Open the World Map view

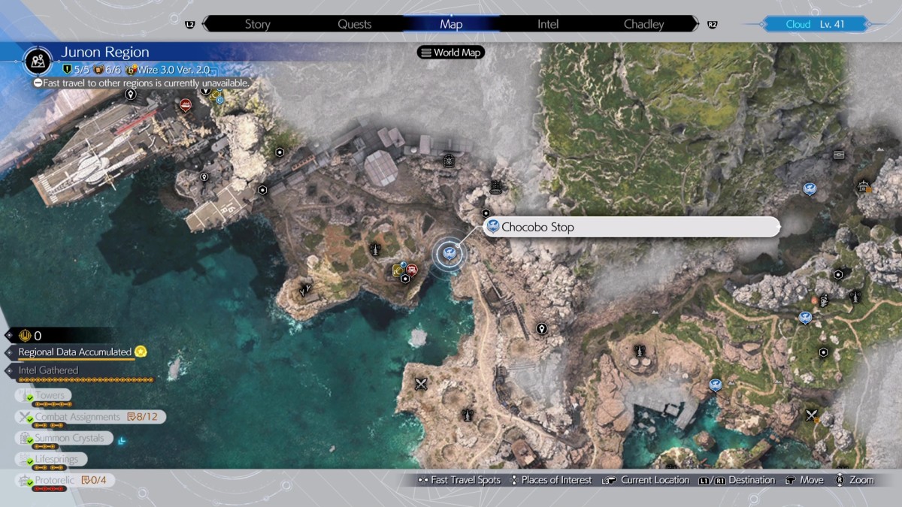[451, 53]
